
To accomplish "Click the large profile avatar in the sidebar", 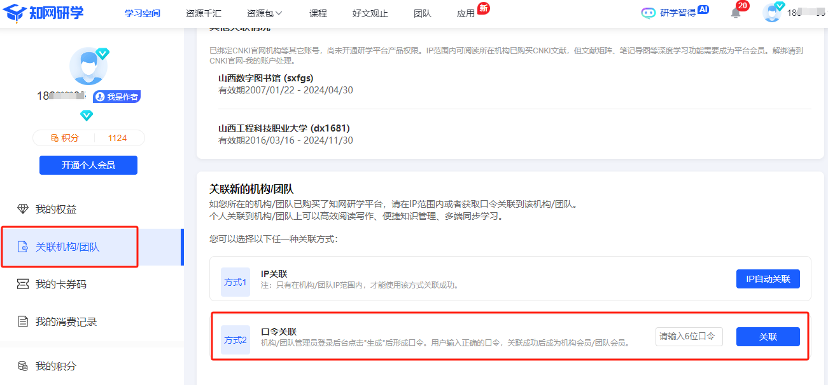I will click(x=88, y=66).
